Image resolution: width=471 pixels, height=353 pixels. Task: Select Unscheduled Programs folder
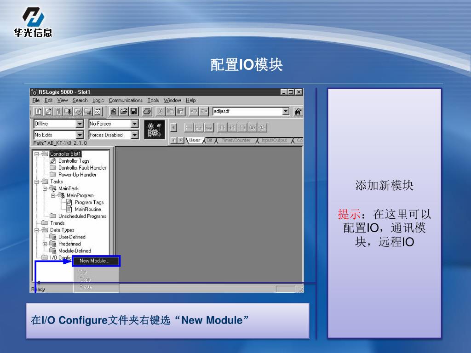(82, 216)
